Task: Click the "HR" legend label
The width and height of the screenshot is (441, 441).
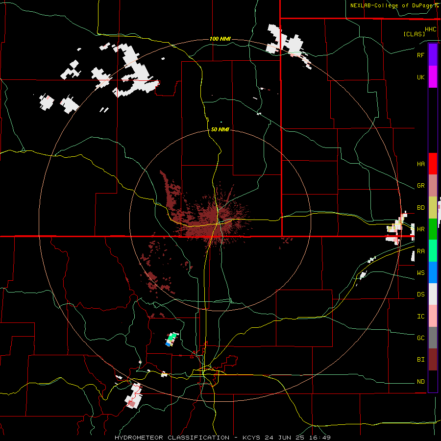Action: coord(420,229)
